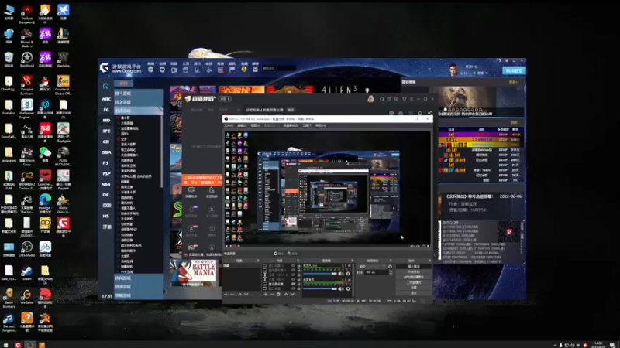
Task: Open the 视频 video icon in Gotvg toolbar
Action: click(x=174, y=70)
